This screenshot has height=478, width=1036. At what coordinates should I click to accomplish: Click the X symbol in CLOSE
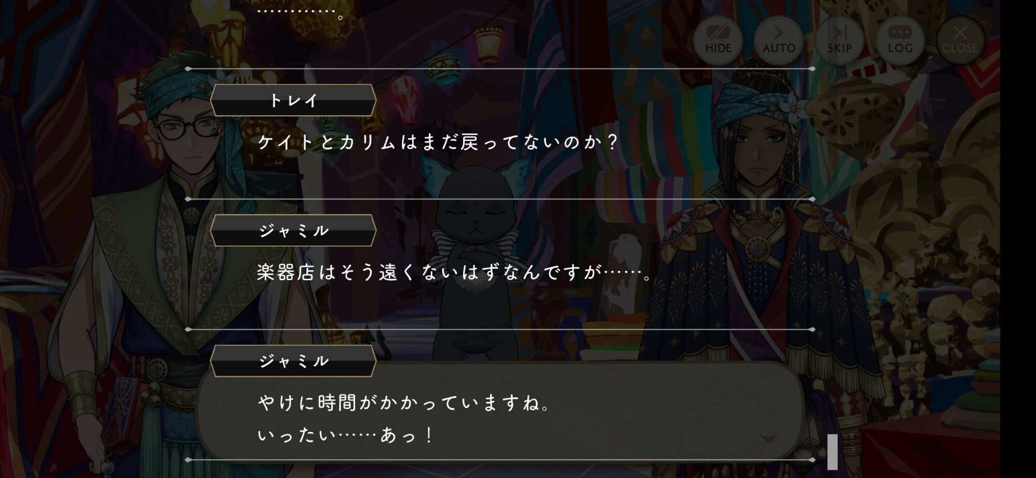[960, 33]
